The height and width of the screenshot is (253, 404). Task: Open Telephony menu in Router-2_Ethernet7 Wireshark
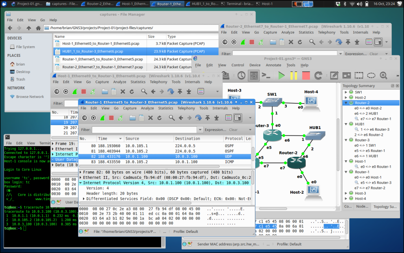[x=326, y=32]
